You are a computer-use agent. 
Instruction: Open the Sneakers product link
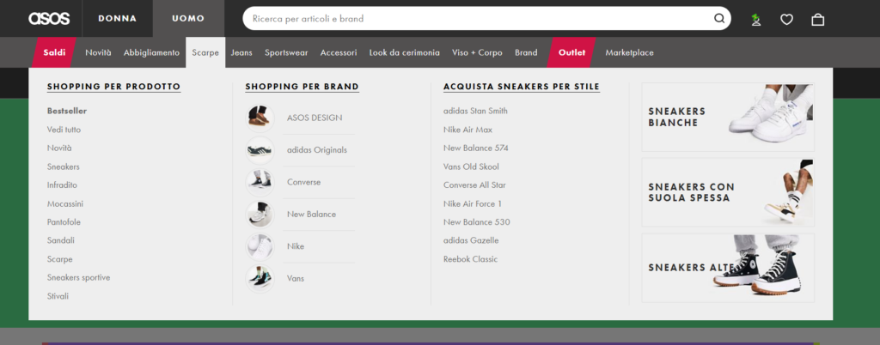(x=64, y=166)
